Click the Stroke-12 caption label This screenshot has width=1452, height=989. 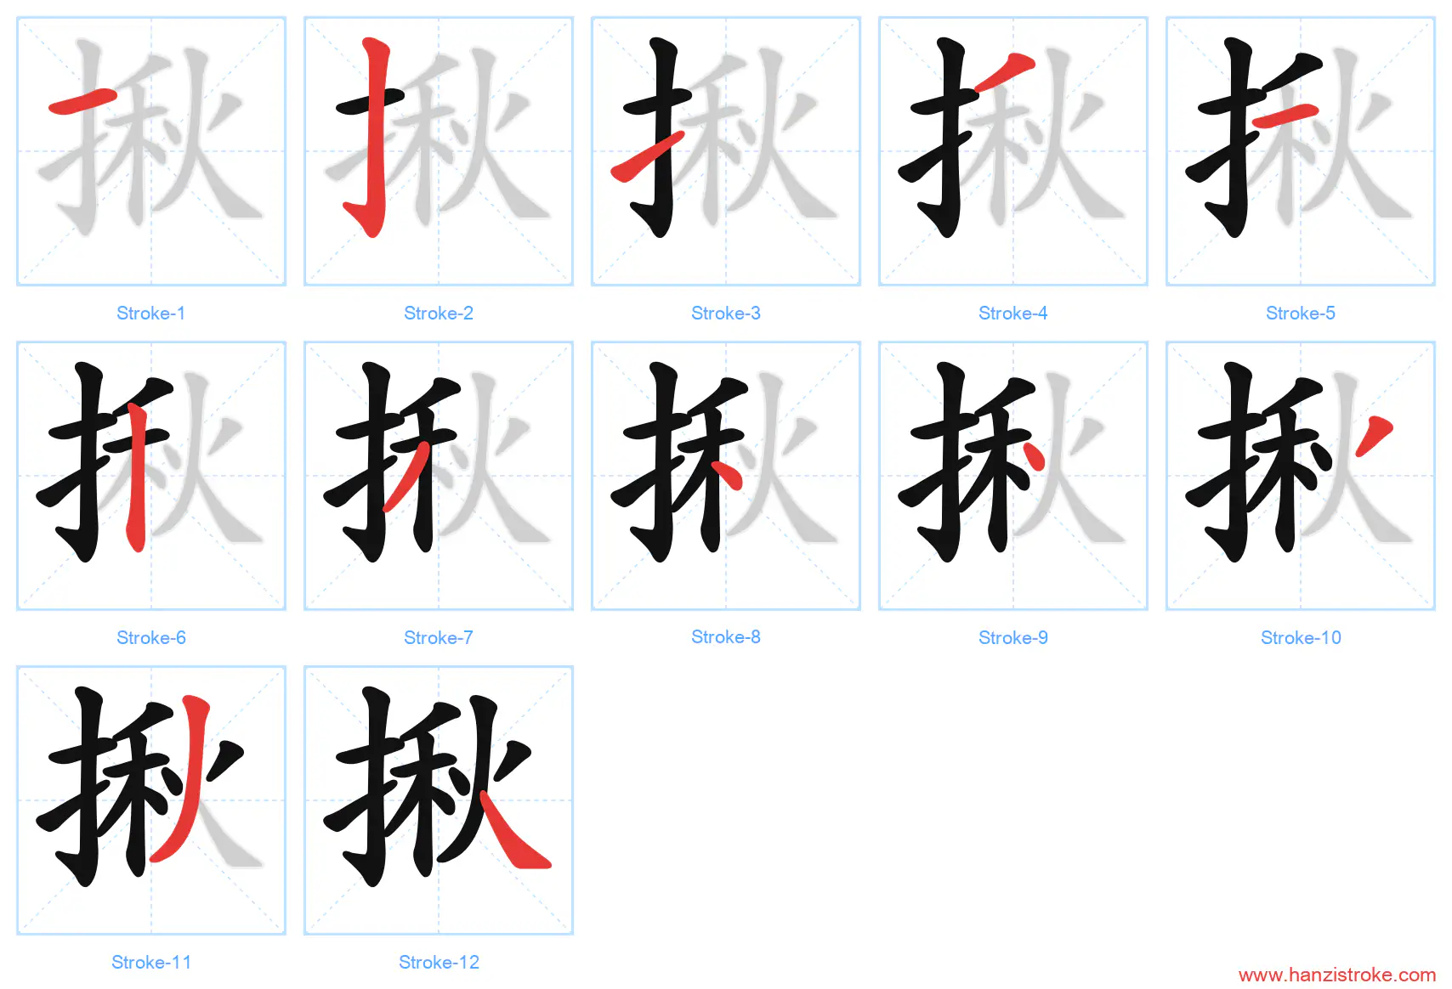click(439, 963)
